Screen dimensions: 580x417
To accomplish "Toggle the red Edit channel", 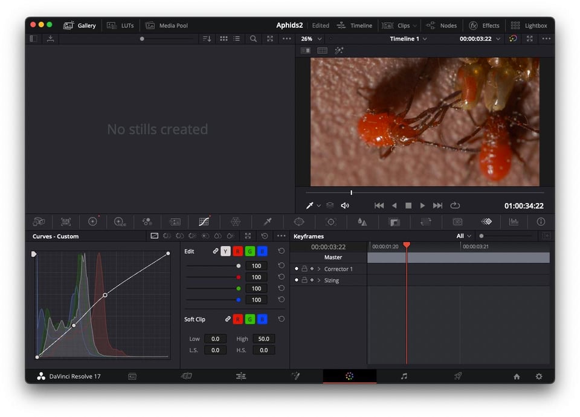I will click(237, 251).
